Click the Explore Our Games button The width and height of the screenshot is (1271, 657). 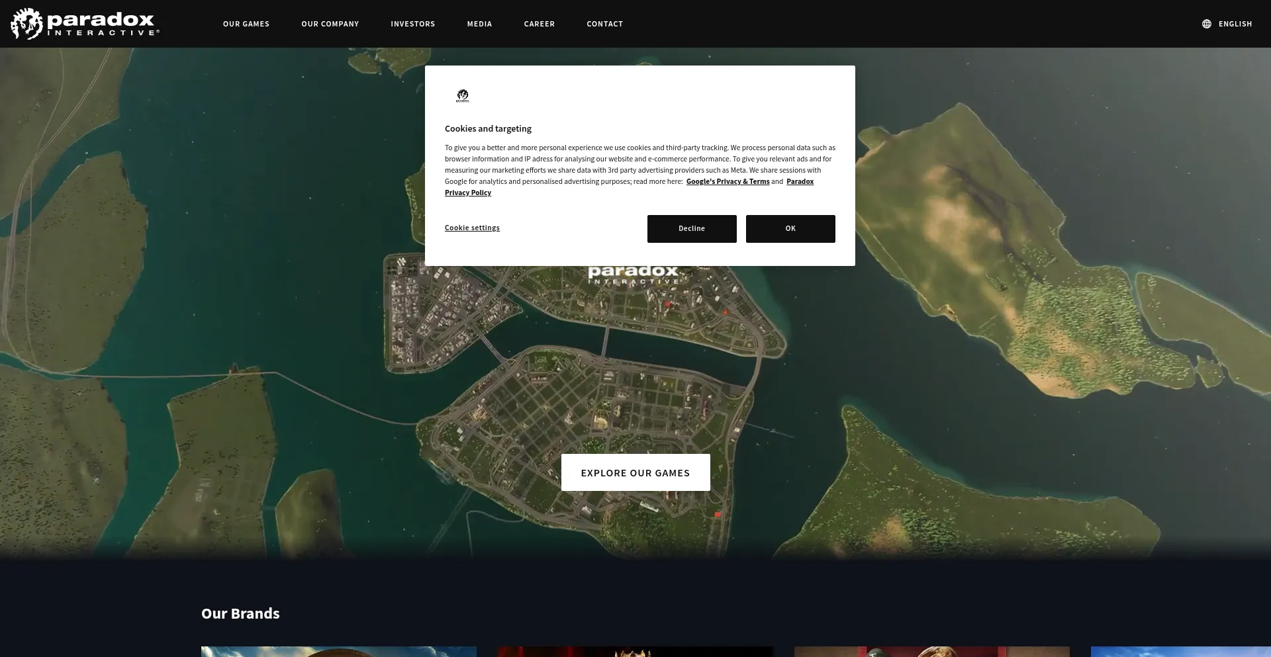[x=635, y=472]
